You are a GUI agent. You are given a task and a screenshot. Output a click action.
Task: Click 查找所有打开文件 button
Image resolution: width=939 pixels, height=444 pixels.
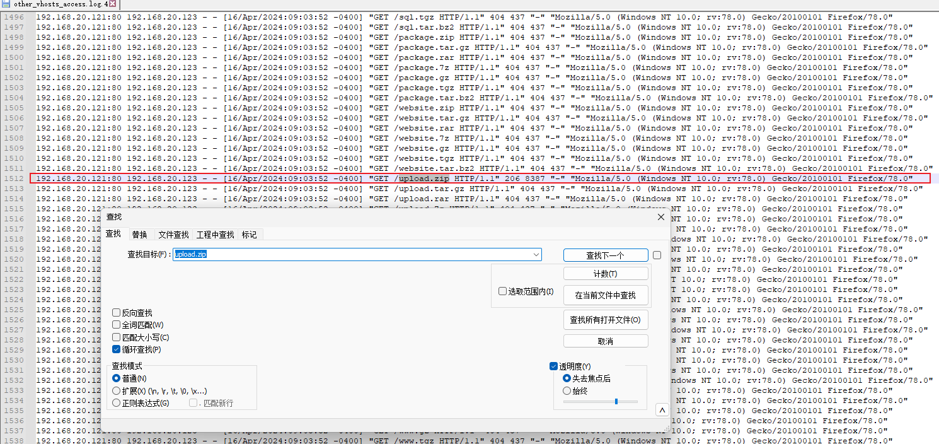coord(606,320)
